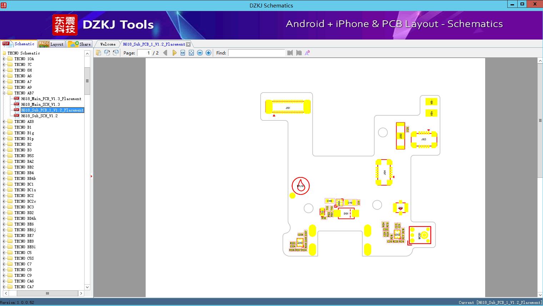This screenshot has height=306, width=543.
Task: Click the TECNO A7 folder icon
Action: coord(10,82)
